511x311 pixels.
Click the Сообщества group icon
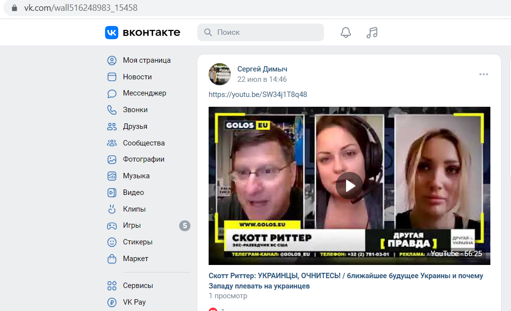[112, 143]
